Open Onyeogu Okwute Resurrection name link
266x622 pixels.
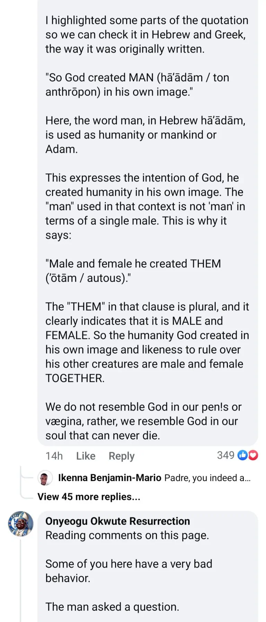[x=118, y=521]
